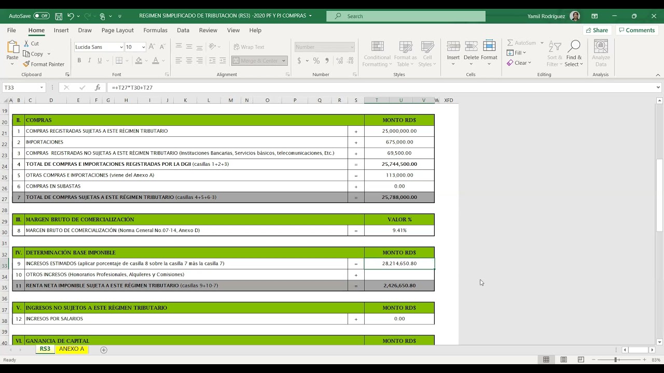Open Cell Styles gallery
Viewport: 664px width, 373px height.
point(427,54)
